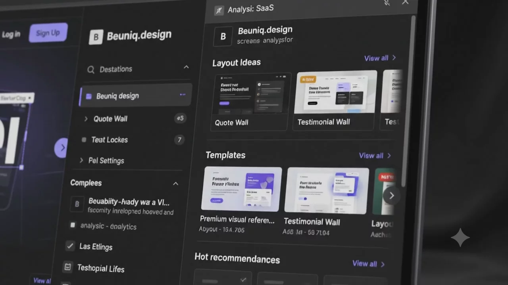Click the purple round arrow button left of sidebar
The width and height of the screenshot is (508, 285).
tap(61, 148)
